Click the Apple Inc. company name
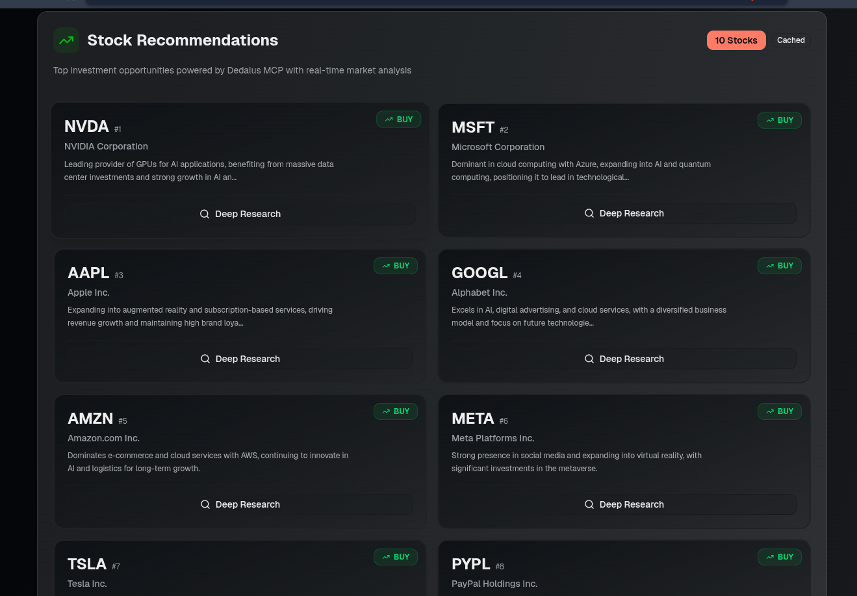The width and height of the screenshot is (857, 596). pyautogui.click(x=88, y=292)
